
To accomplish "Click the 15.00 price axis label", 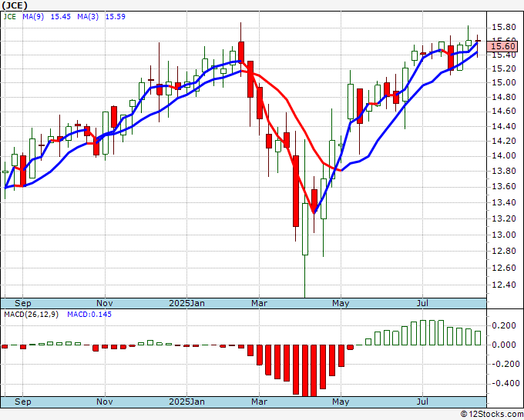I will click(x=504, y=83).
